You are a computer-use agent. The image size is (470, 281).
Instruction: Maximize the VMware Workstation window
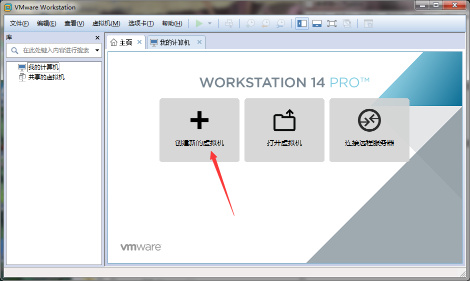tap(436, 5)
